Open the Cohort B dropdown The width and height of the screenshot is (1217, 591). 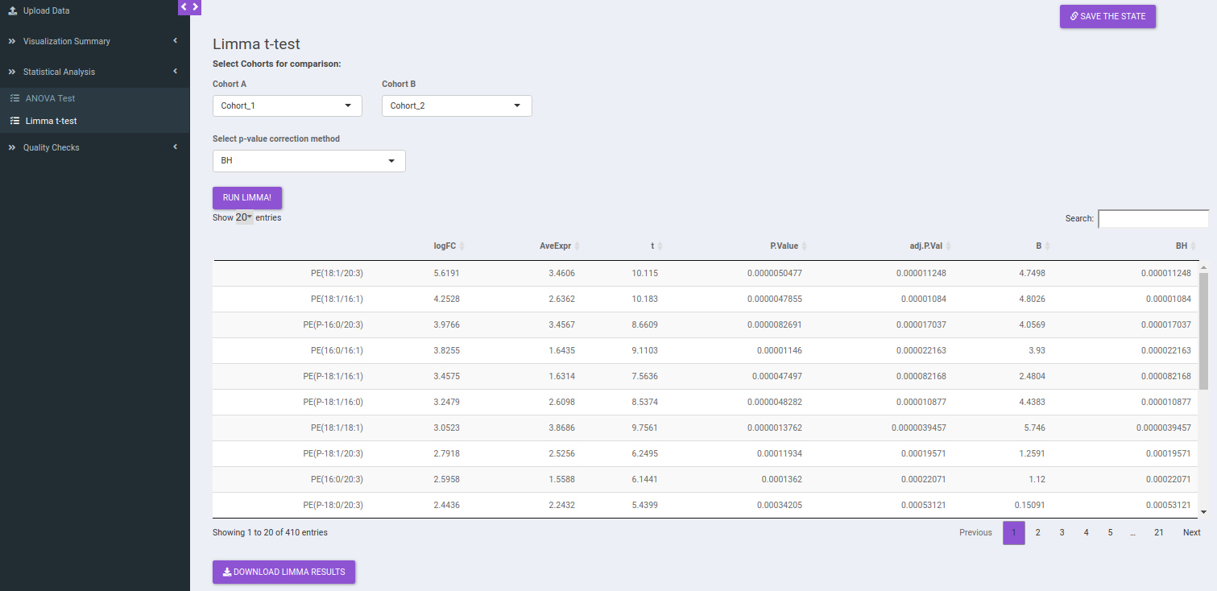[x=457, y=105]
